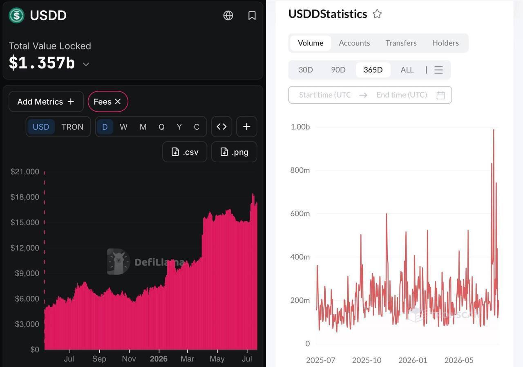Click the Fees metric chip label
The width and height of the screenshot is (523, 367).
coord(103,102)
